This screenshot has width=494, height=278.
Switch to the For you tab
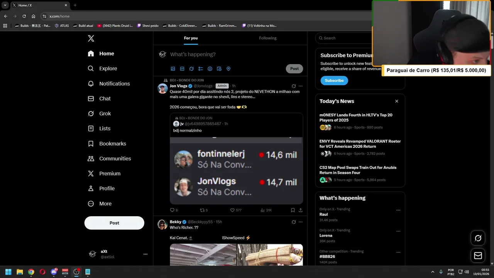191,38
